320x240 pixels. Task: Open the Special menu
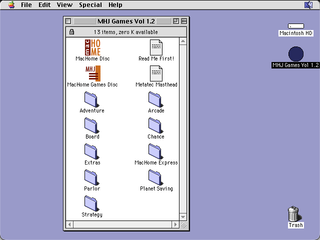pos(90,4)
